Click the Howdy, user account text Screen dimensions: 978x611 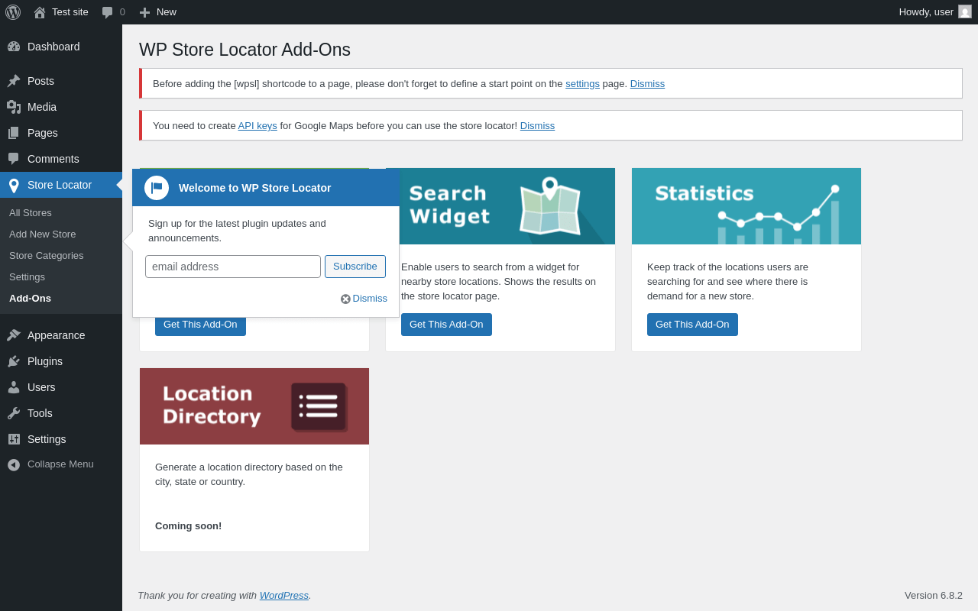pyautogui.click(x=926, y=12)
